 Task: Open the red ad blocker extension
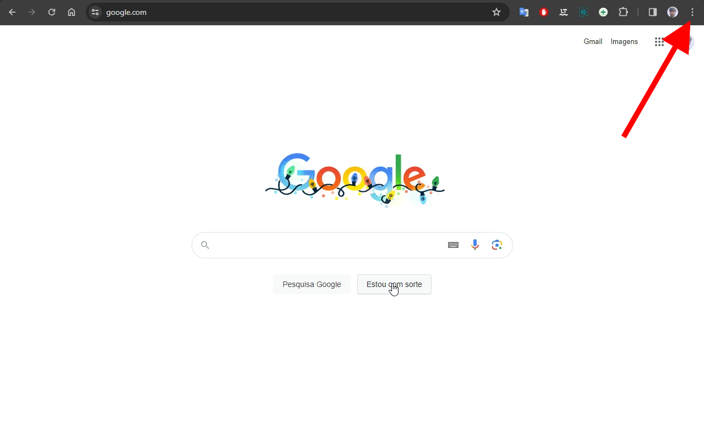(544, 12)
